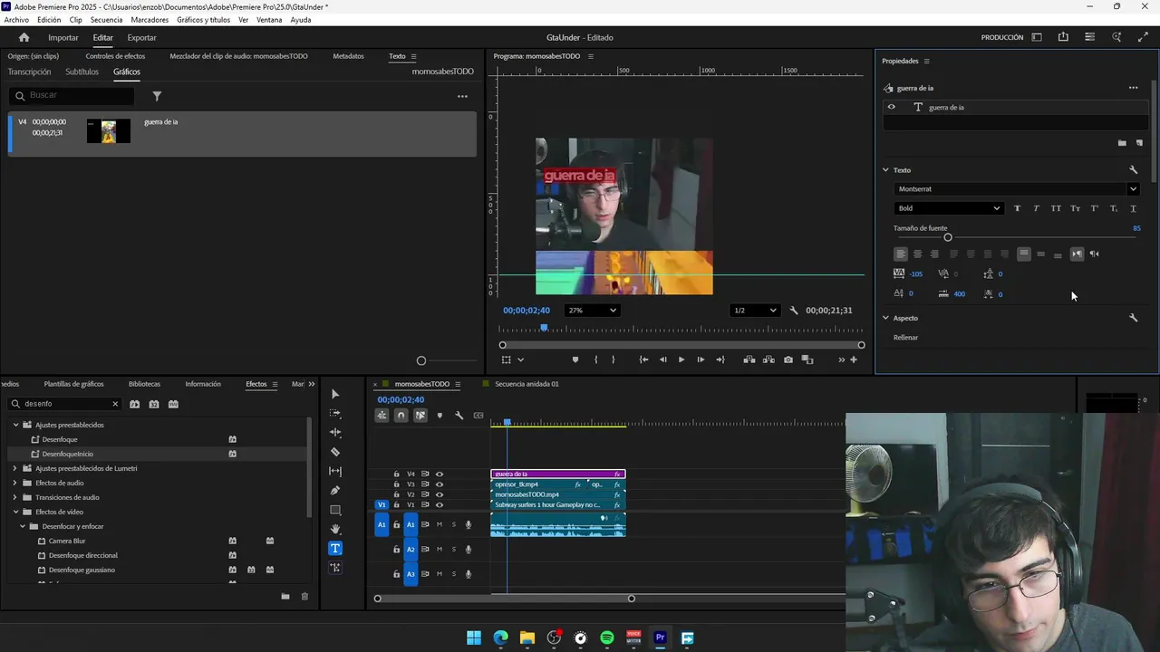
Task: Click the Extract button in Program monitor
Action: 768,360
